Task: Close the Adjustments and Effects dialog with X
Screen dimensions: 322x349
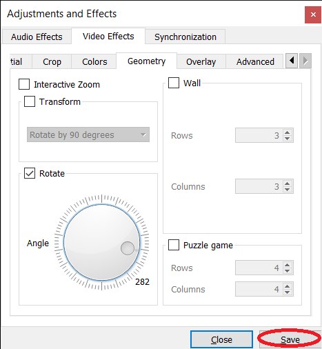Action: click(313, 14)
